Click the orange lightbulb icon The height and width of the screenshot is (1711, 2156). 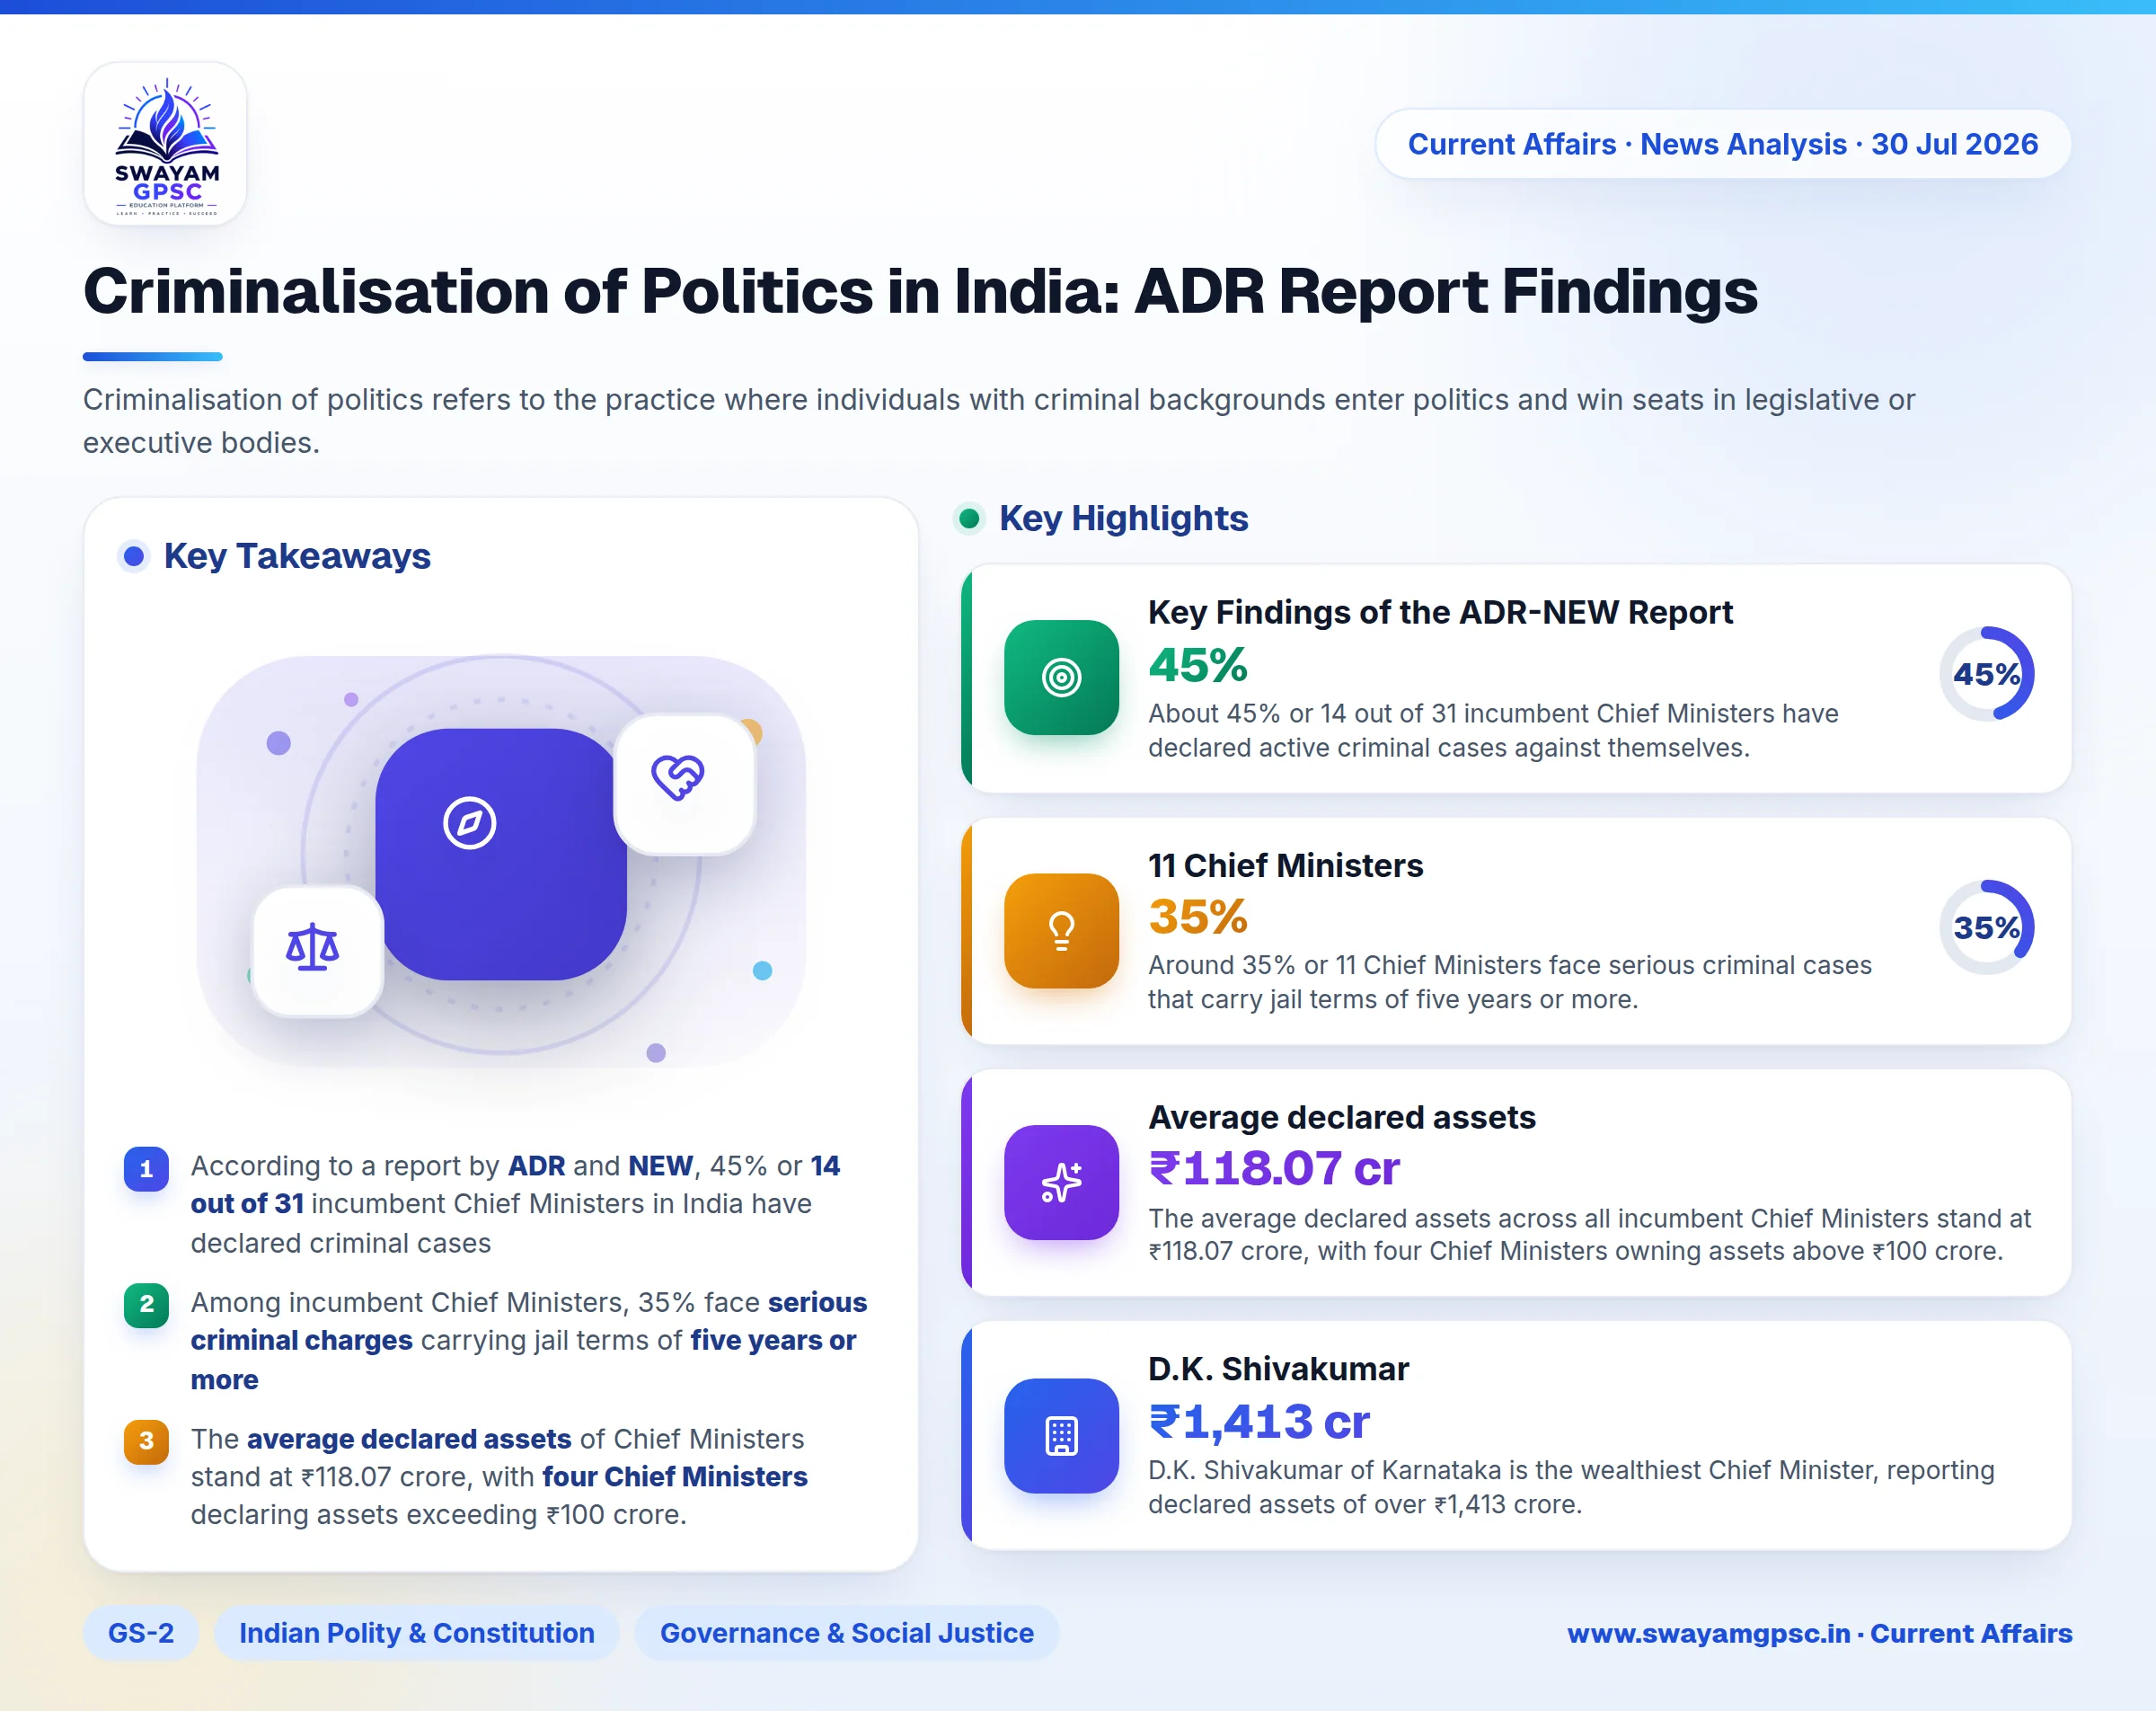tap(1061, 931)
